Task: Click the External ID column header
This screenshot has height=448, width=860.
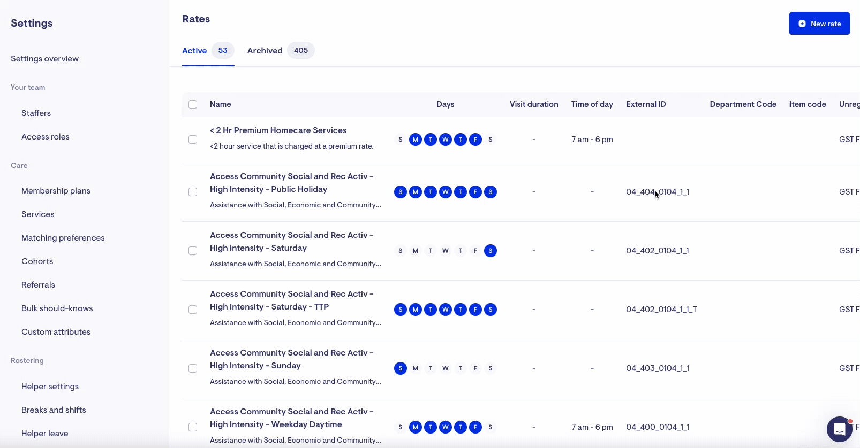Action: pyautogui.click(x=646, y=104)
